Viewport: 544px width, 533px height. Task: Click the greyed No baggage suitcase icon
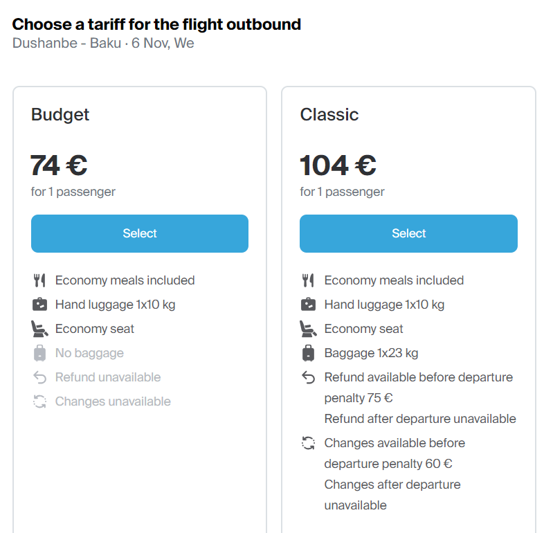pyautogui.click(x=39, y=353)
